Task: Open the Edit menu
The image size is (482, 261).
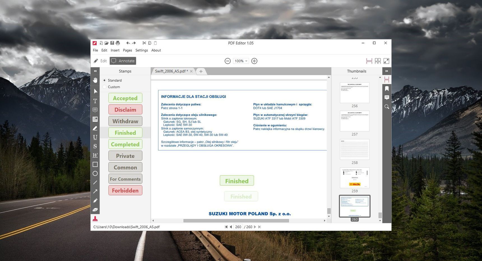Action: (x=104, y=50)
